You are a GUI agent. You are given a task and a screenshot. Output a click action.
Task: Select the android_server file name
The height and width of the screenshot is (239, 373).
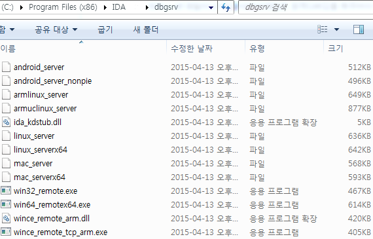[39, 67]
